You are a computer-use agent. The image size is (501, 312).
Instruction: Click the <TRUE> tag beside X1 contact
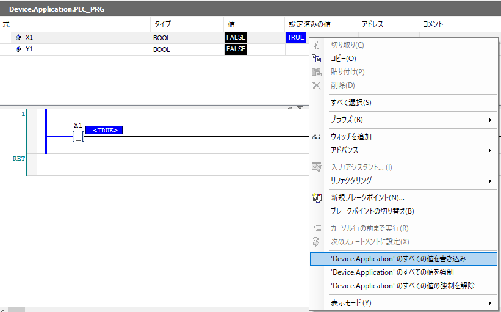point(104,130)
